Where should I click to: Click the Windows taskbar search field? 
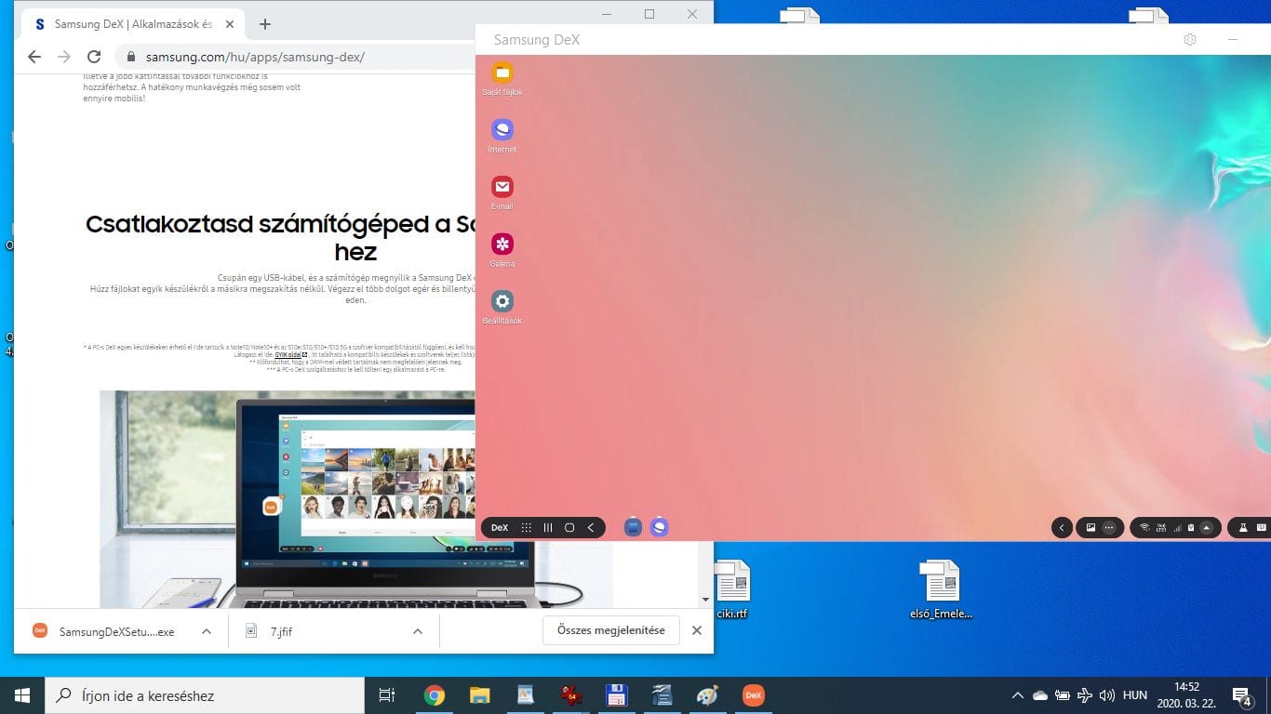(205, 695)
